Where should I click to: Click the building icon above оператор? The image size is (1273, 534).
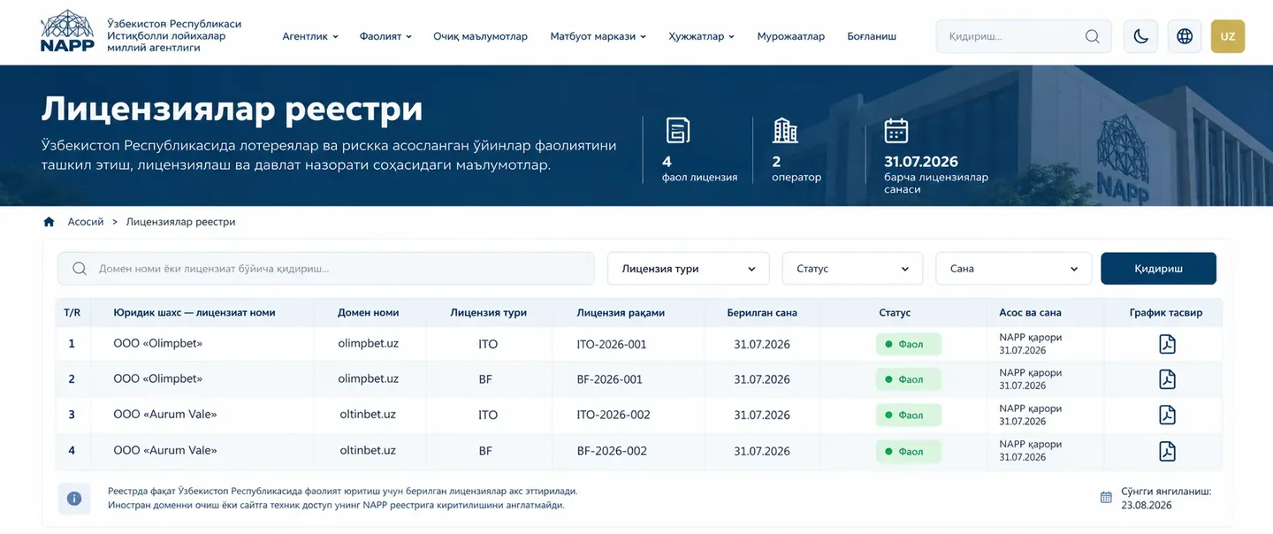(x=785, y=130)
